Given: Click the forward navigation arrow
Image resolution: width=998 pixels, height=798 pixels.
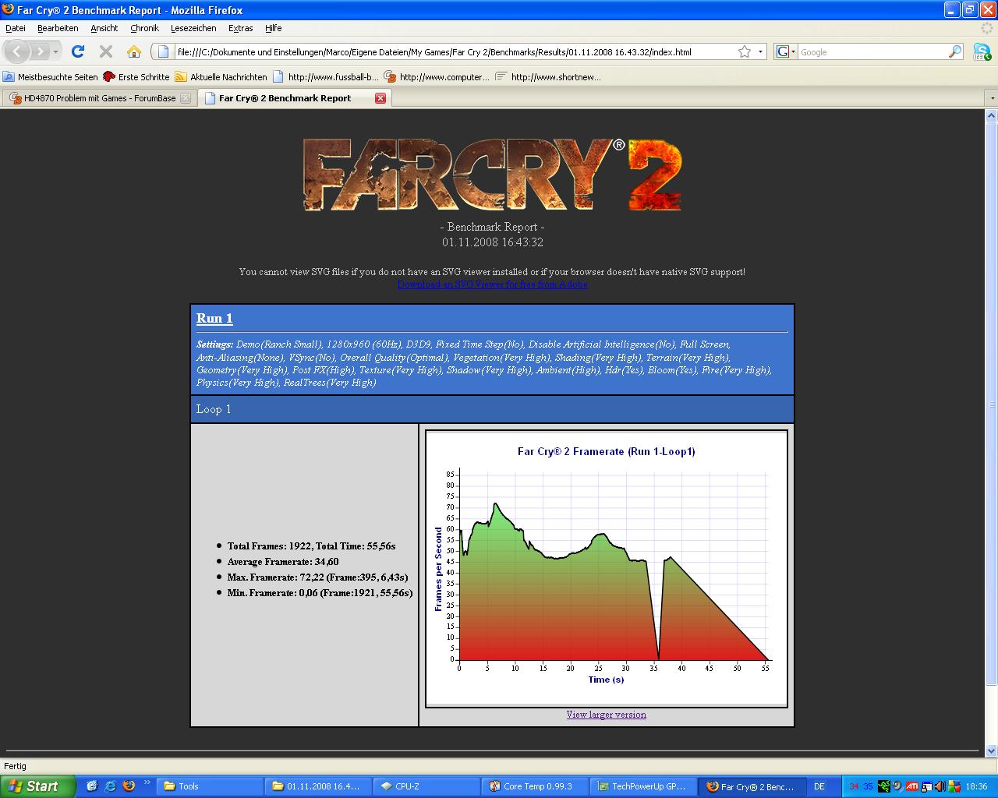Looking at the screenshot, I should (x=40, y=51).
